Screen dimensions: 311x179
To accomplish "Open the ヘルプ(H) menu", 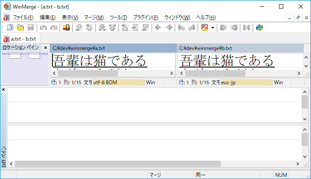I will click(x=206, y=18).
